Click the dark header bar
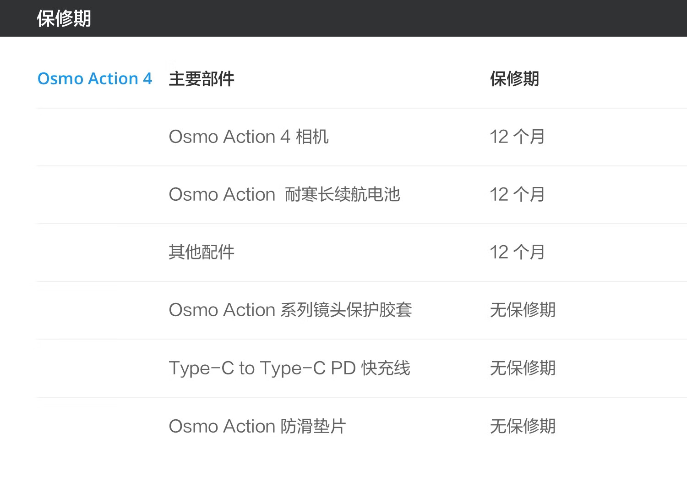The image size is (687, 483). 343,18
